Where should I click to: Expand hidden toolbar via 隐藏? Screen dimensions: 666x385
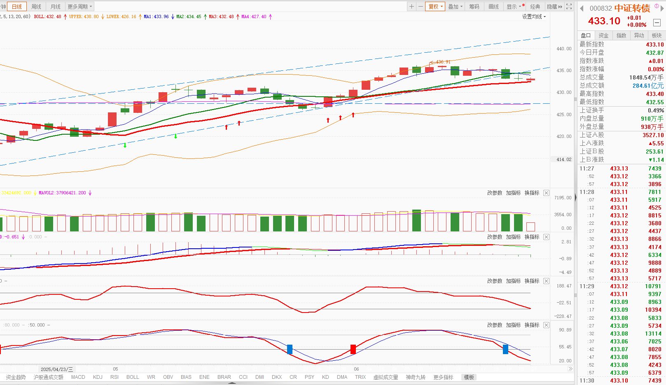[x=554, y=7]
